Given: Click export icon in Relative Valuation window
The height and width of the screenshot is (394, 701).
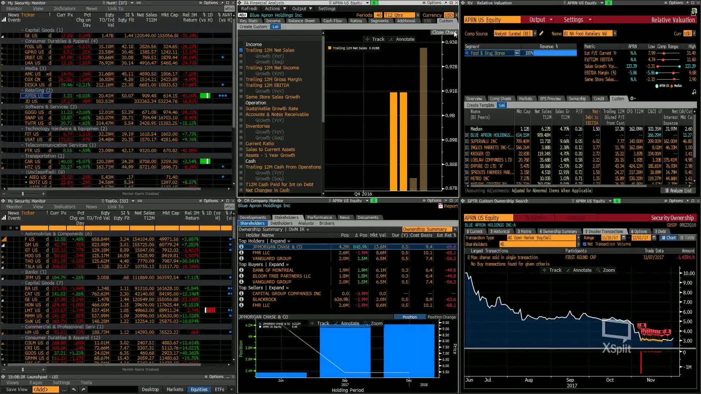Looking at the screenshot, I should 694,12.
